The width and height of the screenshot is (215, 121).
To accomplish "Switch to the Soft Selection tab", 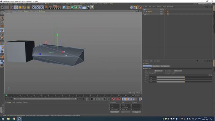I will point(165,66).
